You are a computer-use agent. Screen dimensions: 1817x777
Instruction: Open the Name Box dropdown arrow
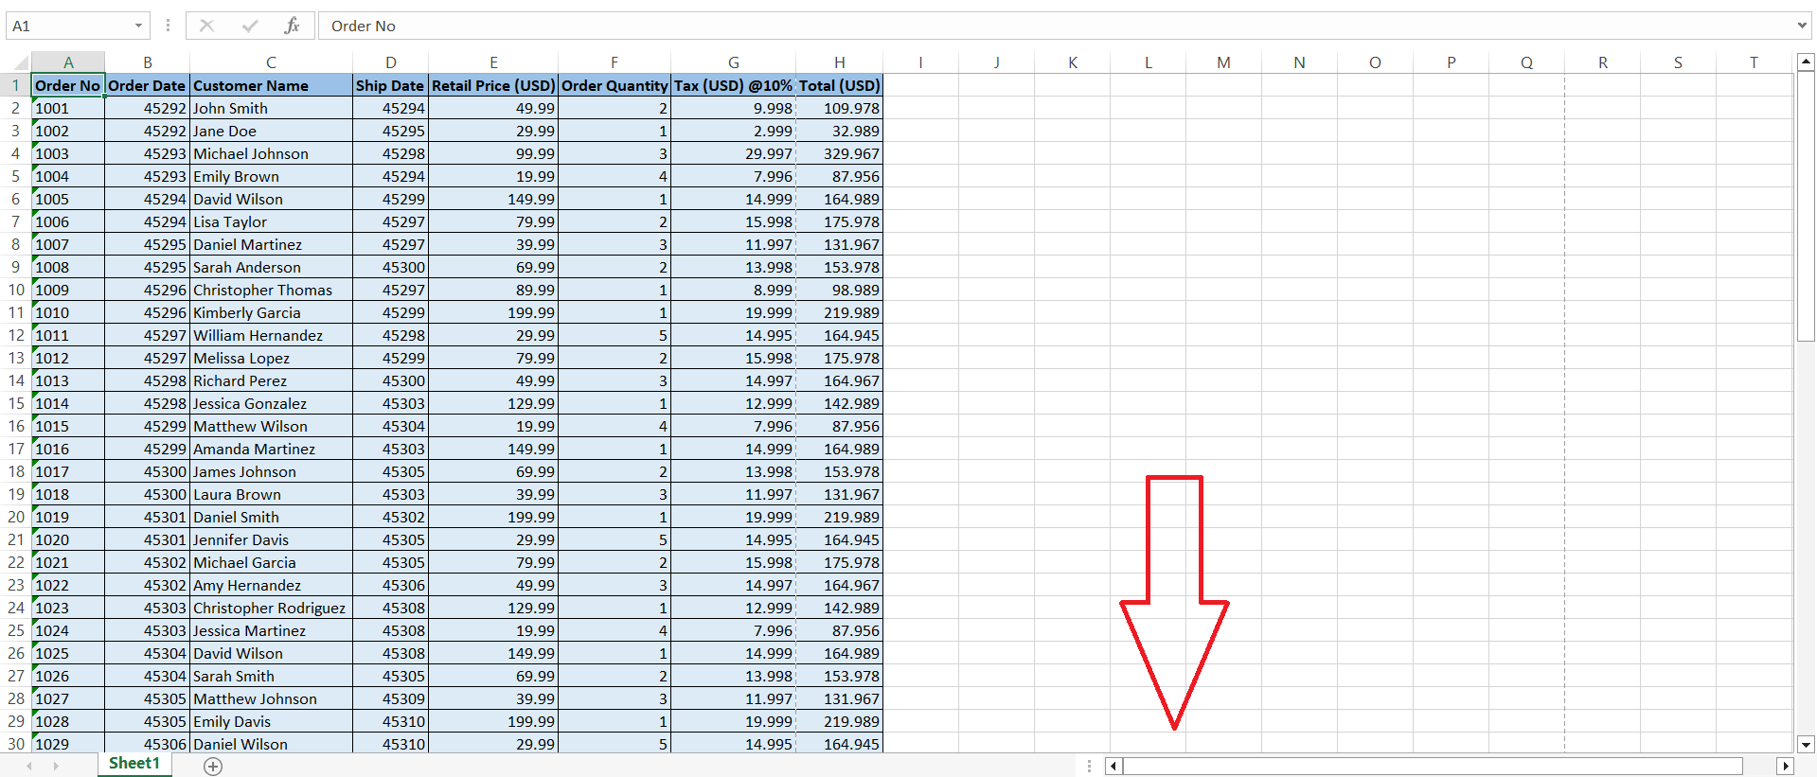pos(138,26)
